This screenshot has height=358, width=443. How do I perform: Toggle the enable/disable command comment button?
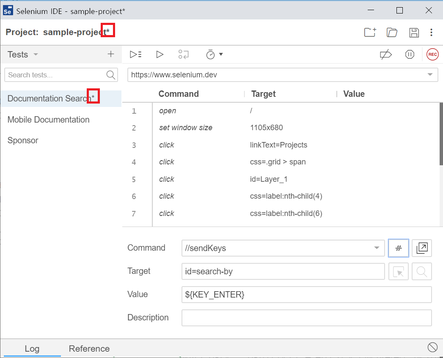(398, 248)
